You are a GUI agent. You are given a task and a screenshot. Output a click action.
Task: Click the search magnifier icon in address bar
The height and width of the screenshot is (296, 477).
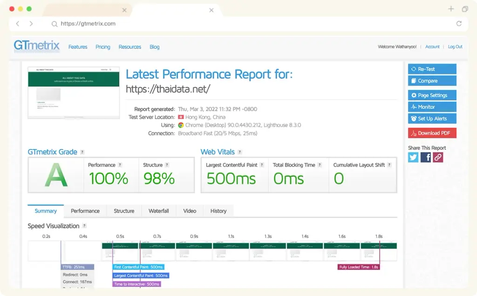55,24
